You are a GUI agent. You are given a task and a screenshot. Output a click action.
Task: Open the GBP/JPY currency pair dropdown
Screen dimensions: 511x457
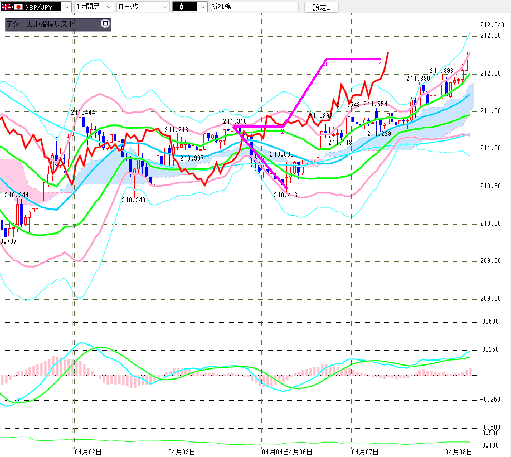[66, 7]
